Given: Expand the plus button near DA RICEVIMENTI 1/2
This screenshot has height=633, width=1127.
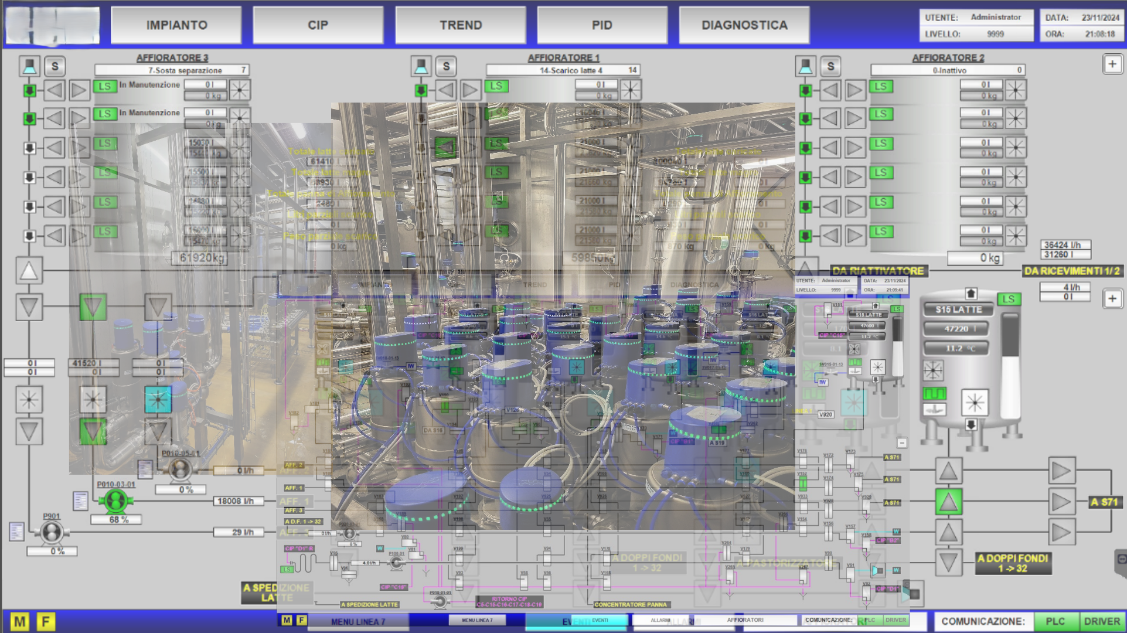Looking at the screenshot, I should [1112, 299].
